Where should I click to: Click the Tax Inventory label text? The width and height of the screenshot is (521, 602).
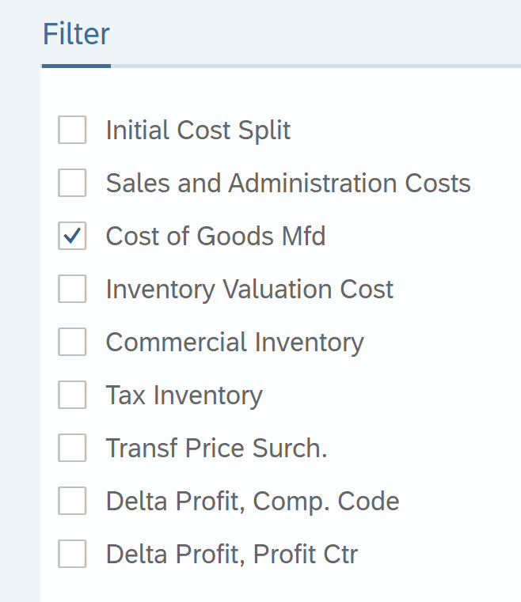[x=184, y=395]
